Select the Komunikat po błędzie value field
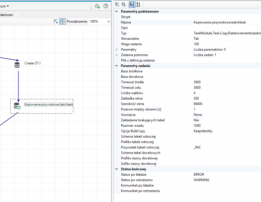Screen dimensions: 261x202 pyautogui.click(x=227, y=185)
